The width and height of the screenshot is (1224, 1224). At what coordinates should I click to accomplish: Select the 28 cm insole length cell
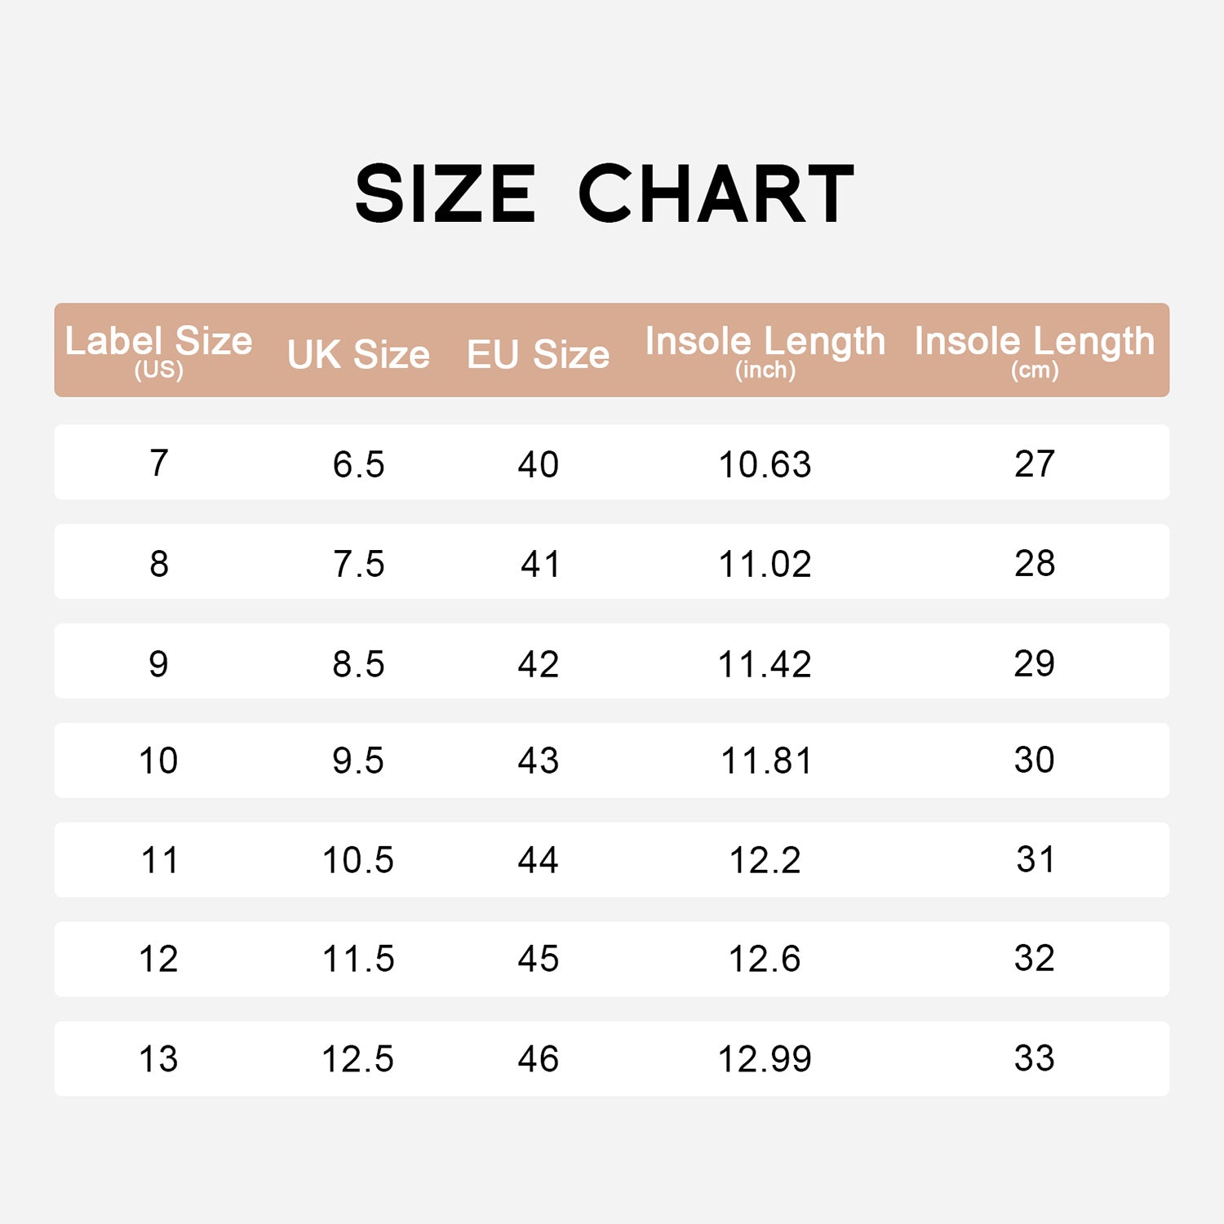1034,563
